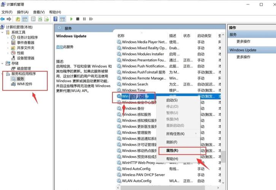Image resolution: width=276 pixels, height=190 pixels.
Task: Expand the 任务计划程序 tree node
Action: pyautogui.click(x=8, y=38)
